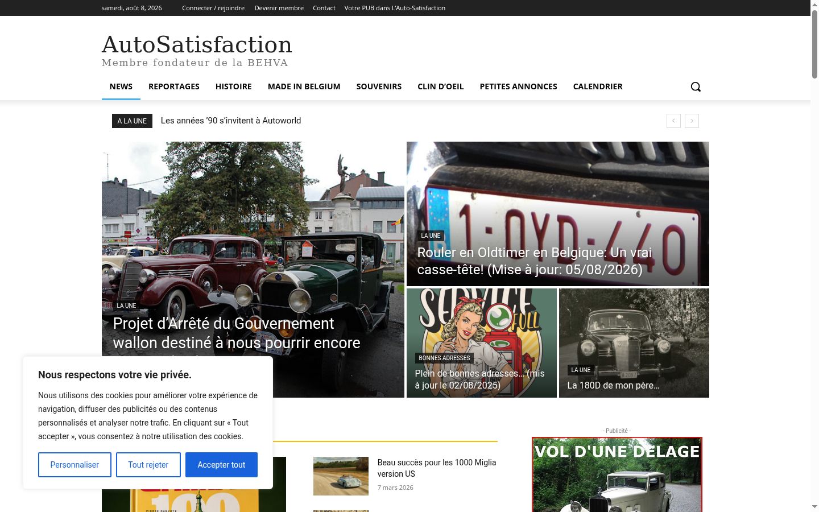Show next headline in the A la une ticker
Image resolution: width=819 pixels, height=512 pixels.
[x=692, y=121]
